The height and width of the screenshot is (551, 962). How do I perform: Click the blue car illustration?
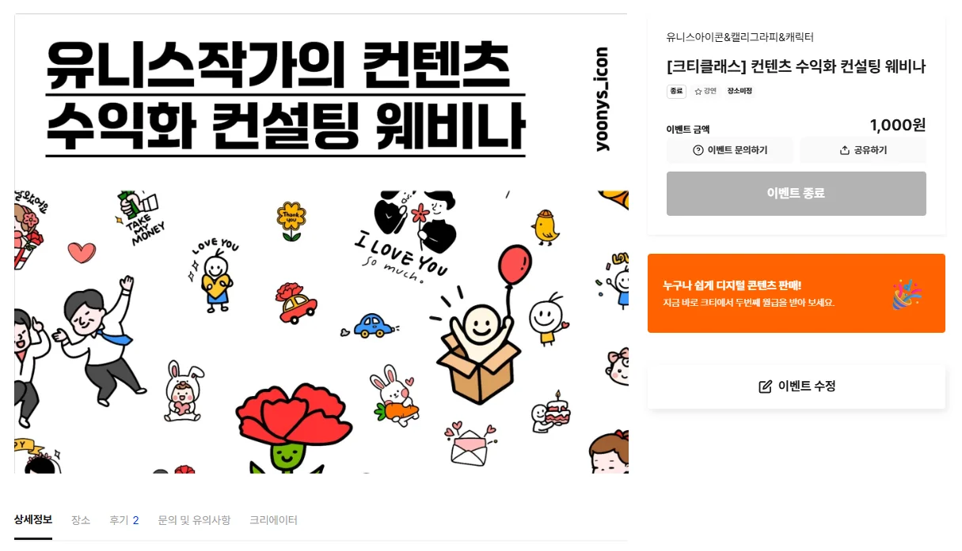[374, 325]
